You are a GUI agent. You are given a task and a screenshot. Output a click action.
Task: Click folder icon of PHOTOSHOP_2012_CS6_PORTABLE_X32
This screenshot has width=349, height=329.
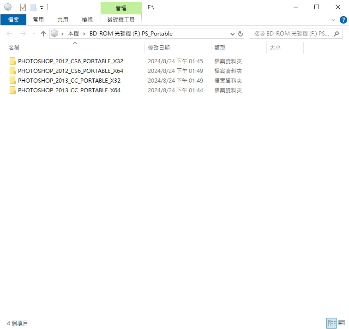click(x=12, y=61)
